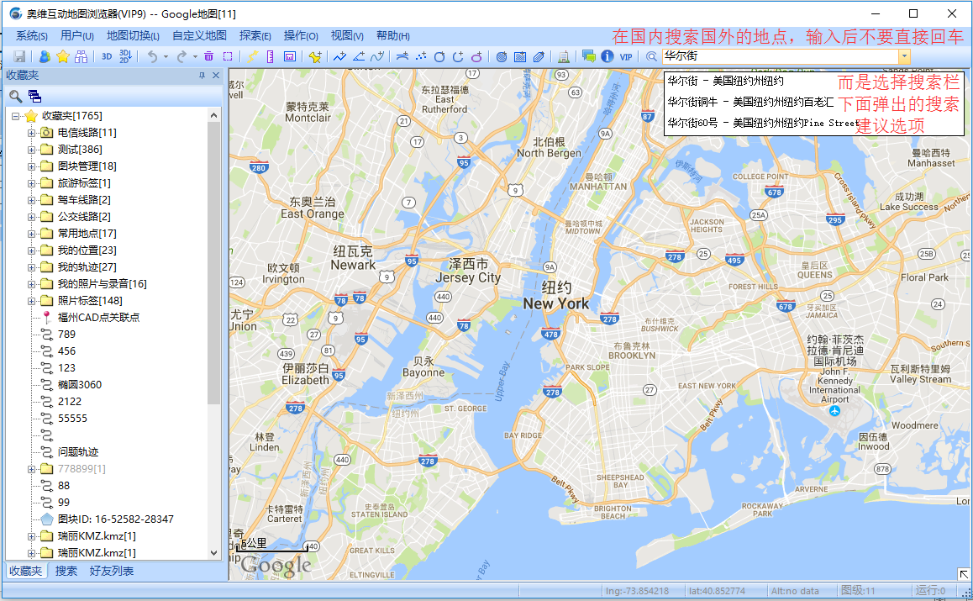This screenshot has width=973, height=601.
Task: Click the purple screen frame icon
Action: [289, 56]
